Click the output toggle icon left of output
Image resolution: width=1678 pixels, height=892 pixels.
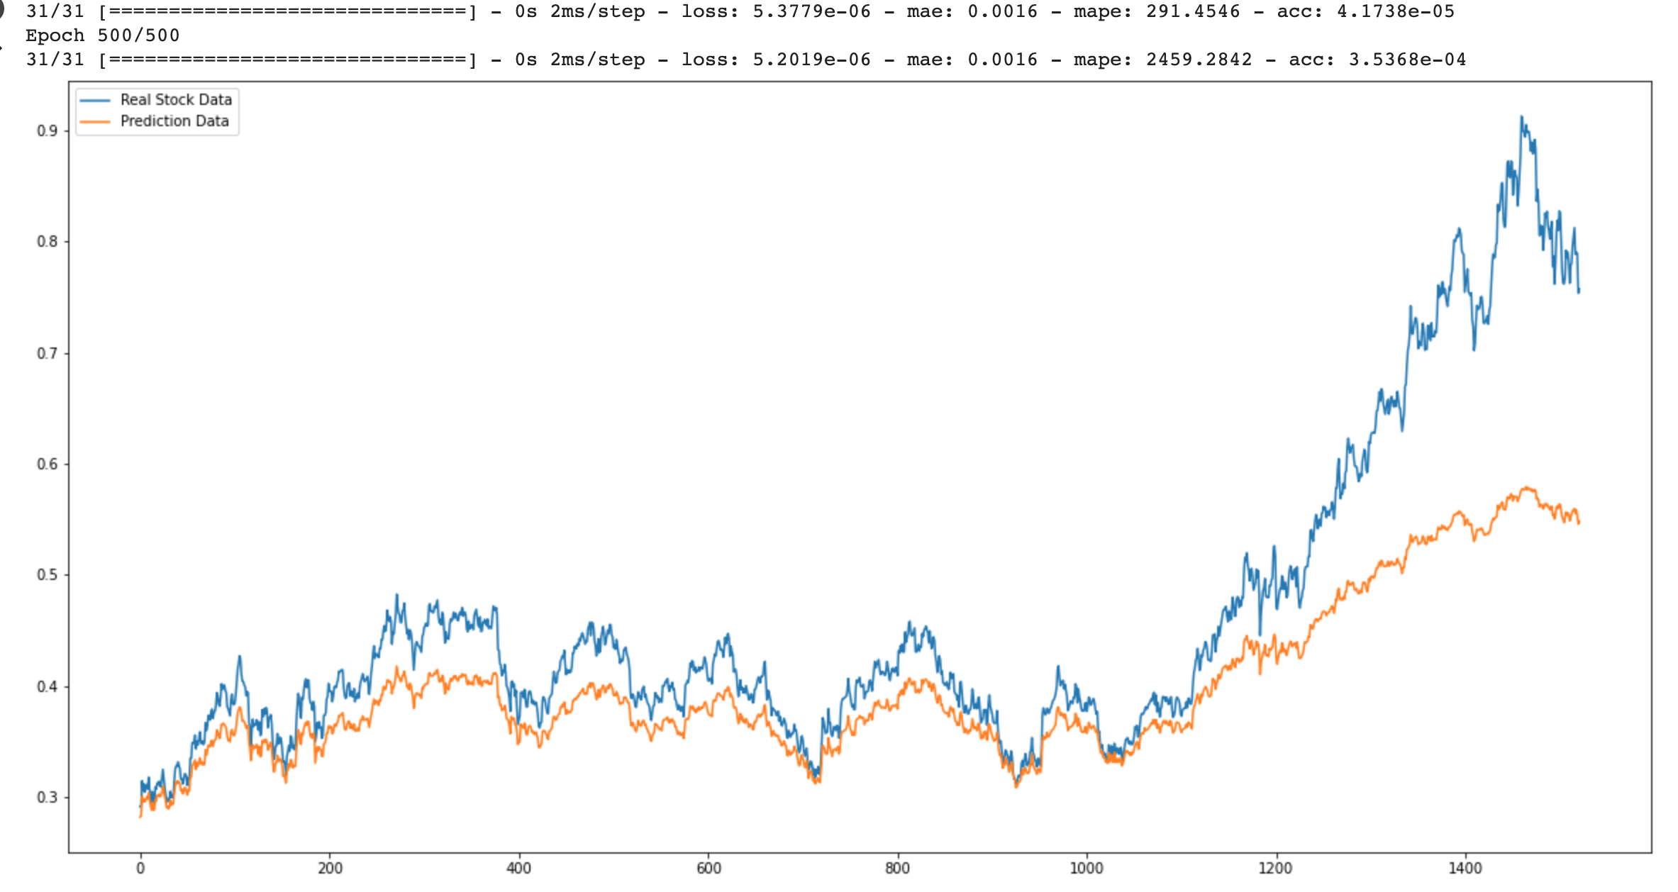coord(1,48)
